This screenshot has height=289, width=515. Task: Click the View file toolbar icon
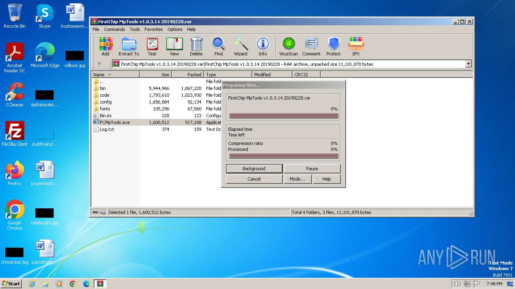pyautogui.click(x=174, y=47)
